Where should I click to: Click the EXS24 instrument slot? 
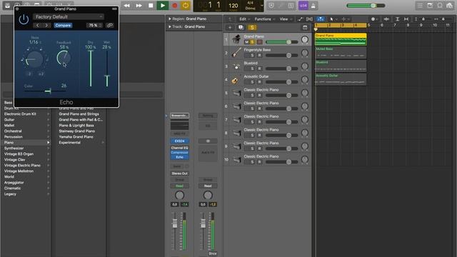click(179, 141)
